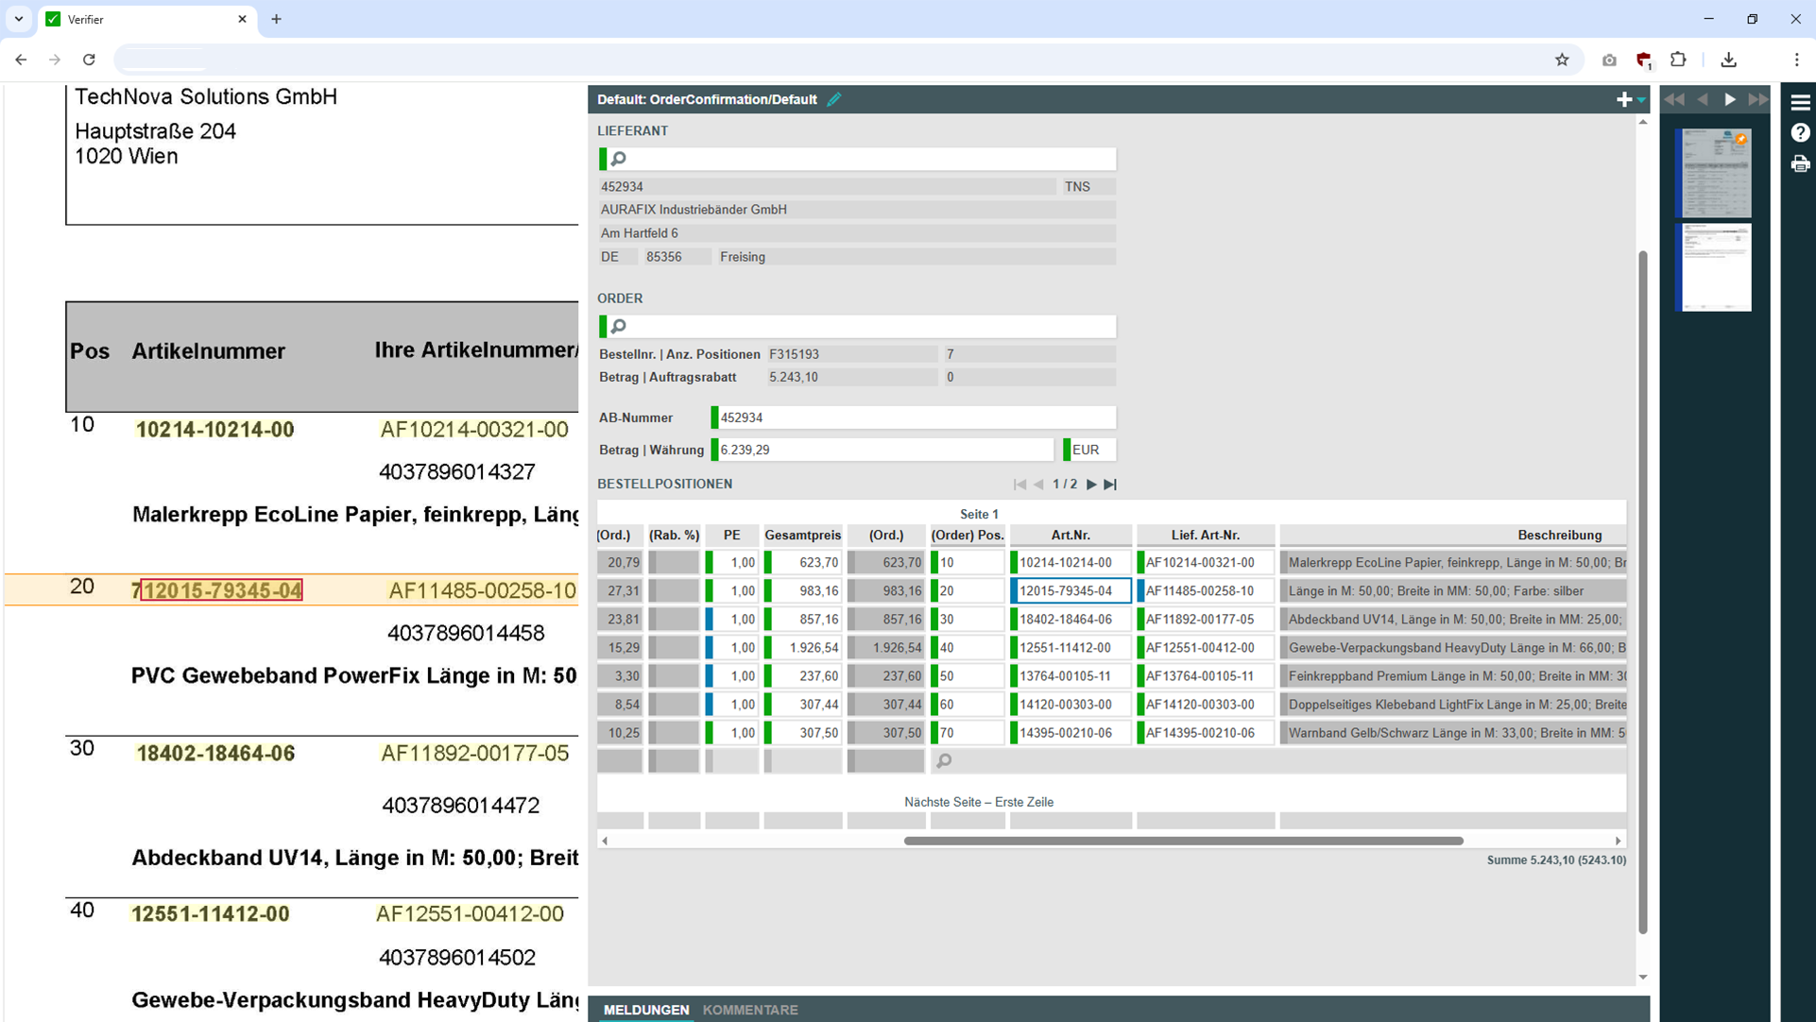Click the pencil edit icon beside OrderConfirmation/Default
Screen dimensions: 1816x1022
[x=834, y=99]
